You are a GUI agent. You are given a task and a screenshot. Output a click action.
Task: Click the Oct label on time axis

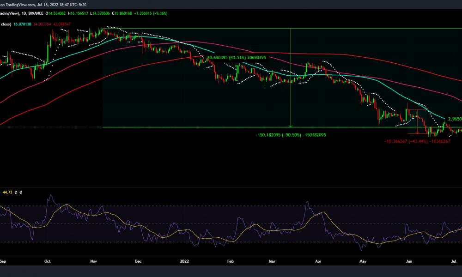(48, 261)
